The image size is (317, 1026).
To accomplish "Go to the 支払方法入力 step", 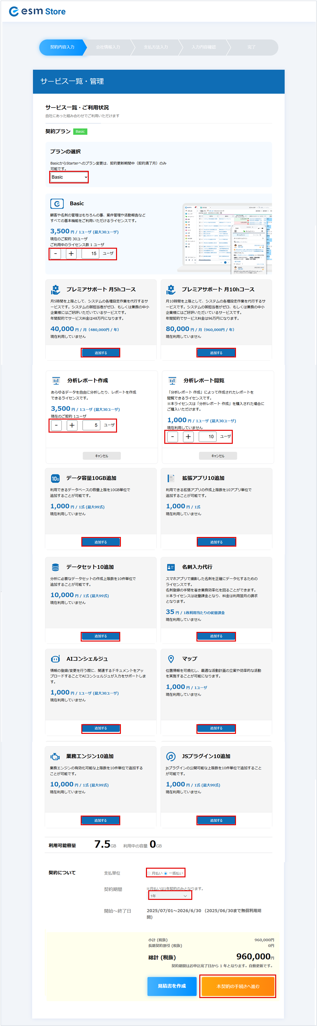I will click(x=156, y=47).
